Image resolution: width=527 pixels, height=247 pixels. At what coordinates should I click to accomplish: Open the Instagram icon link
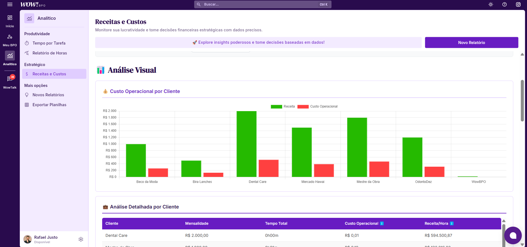tap(518, 4)
